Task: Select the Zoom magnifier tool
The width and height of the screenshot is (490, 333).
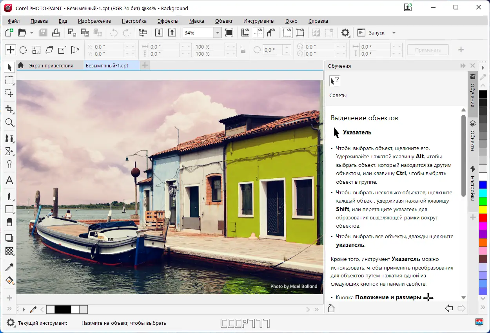Action: coord(9,123)
